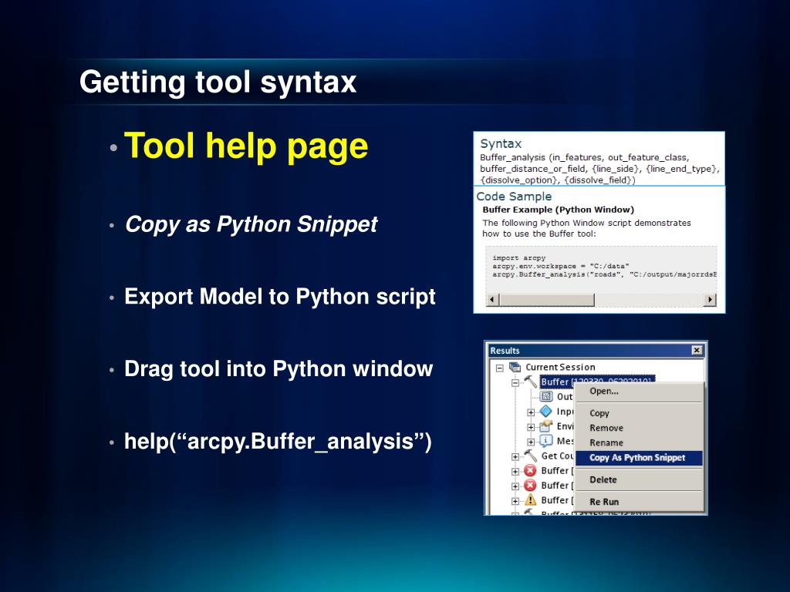This screenshot has height=592, width=790.
Task: Choose the plain Copy context menu entry
Action: tap(639, 413)
